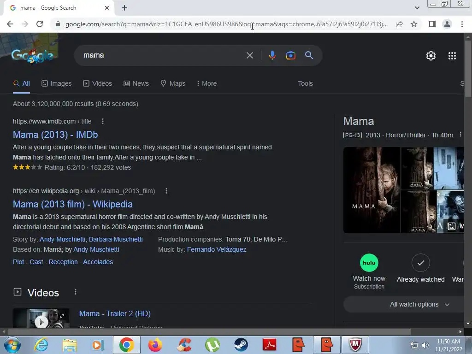This screenshot has height=354, width=472.
Task: Open the Google apps grid
Action: (x=452, y=56)
